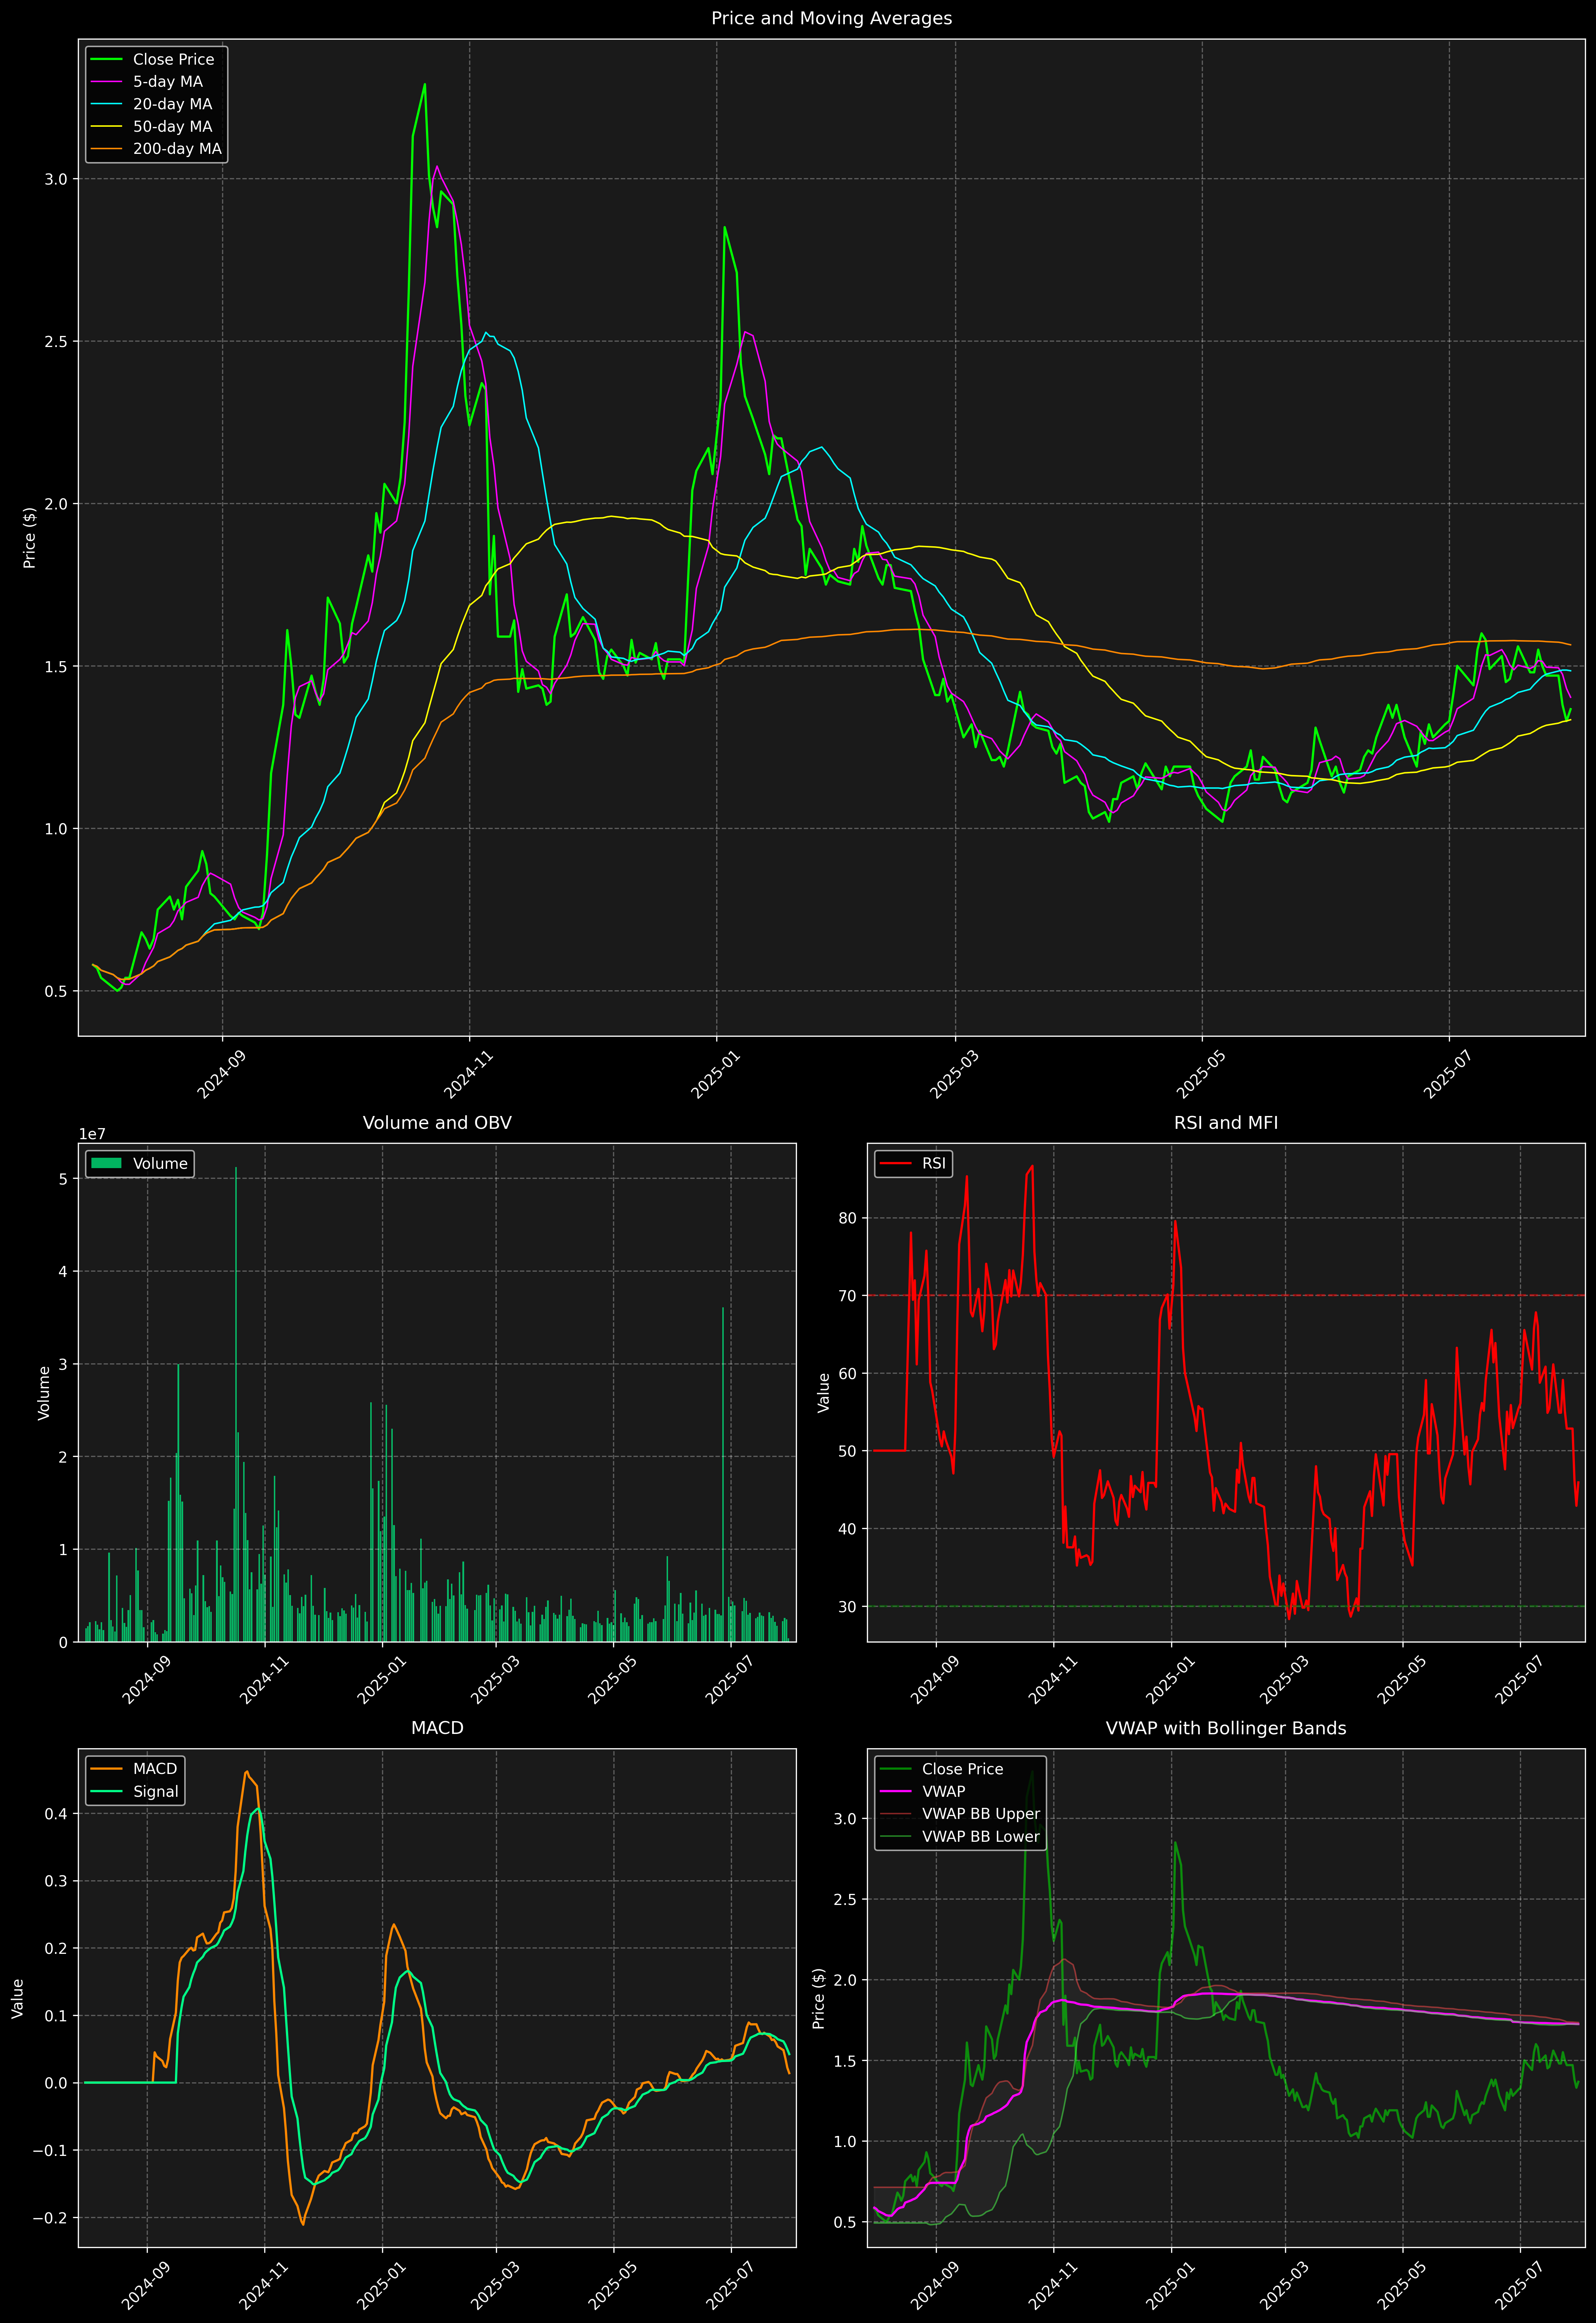This screenshot has width=1596, height=2323.
Task: Click the "2.5" y-tick on the top price chart
Action: [x=56, y=342]
